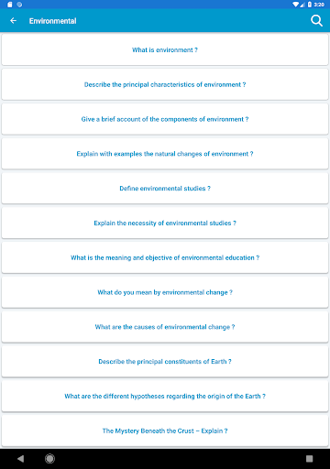View meaning and objective of environmental education

tap(165, 257)
